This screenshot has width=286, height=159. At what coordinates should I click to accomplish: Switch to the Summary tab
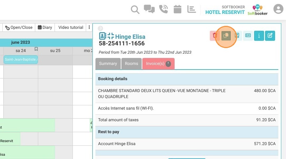tap(108, 64)
